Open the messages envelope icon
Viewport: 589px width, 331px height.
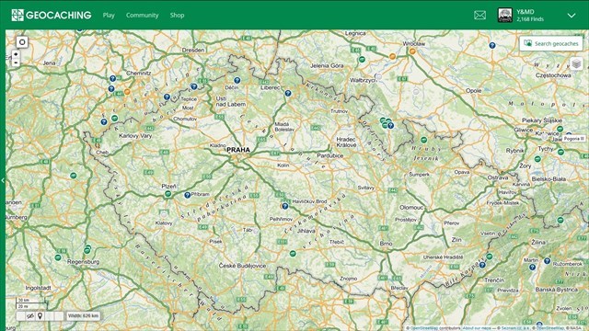(479, 16)
